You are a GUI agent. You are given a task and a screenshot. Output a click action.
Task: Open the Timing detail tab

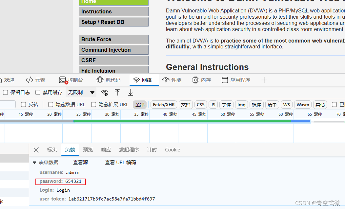152,150
